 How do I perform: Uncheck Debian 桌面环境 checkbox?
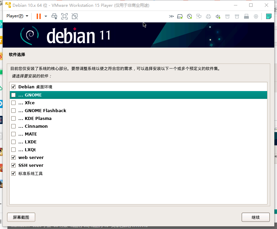[14, 87]
